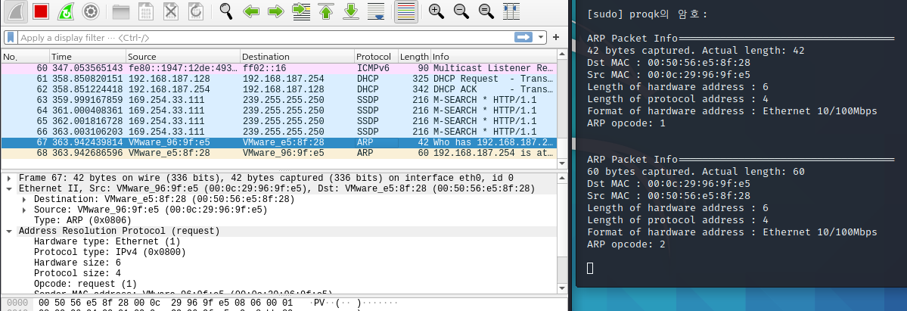This screenshot has height=311, width=907.
Task: Toggle packet list colorization button
Action: (x=406, y=11)
